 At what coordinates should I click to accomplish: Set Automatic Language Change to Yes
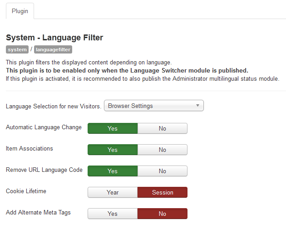(x=113, y=128)
